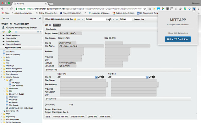Expand the Master Management folder
201x125 pixels.
pyautogui.click(x=1, y=69)
